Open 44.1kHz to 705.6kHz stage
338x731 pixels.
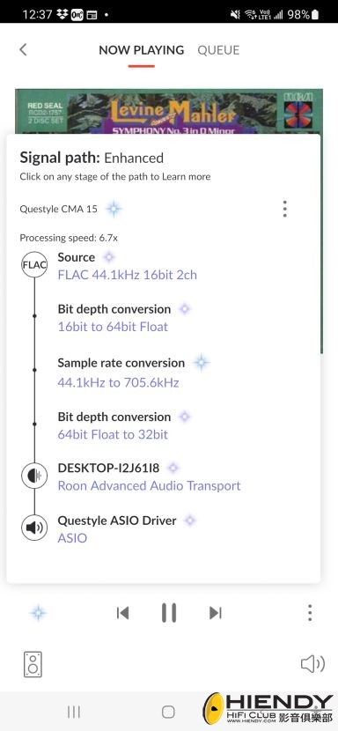tap(119, 383)
